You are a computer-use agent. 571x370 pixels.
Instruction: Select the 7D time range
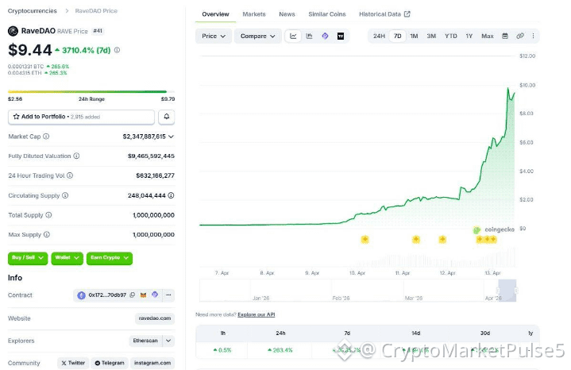pyautogui.click(x=397, y=36)
